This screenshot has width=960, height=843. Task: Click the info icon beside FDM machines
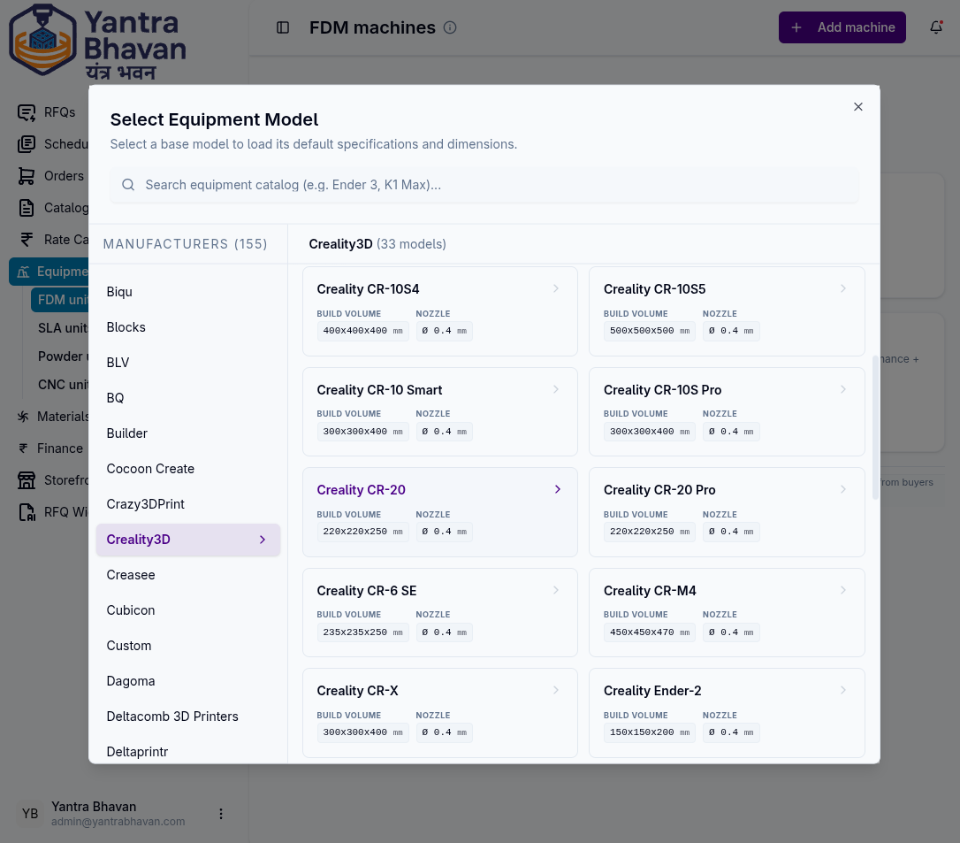tap(450, 27)
